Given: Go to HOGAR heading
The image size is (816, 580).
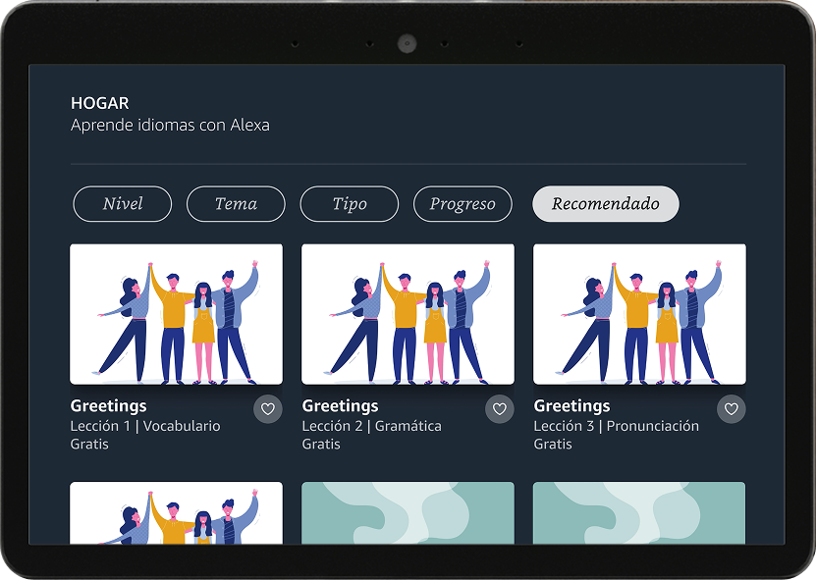Looking at the screenshot, I should pyautogui.click(x=100, y=103).
